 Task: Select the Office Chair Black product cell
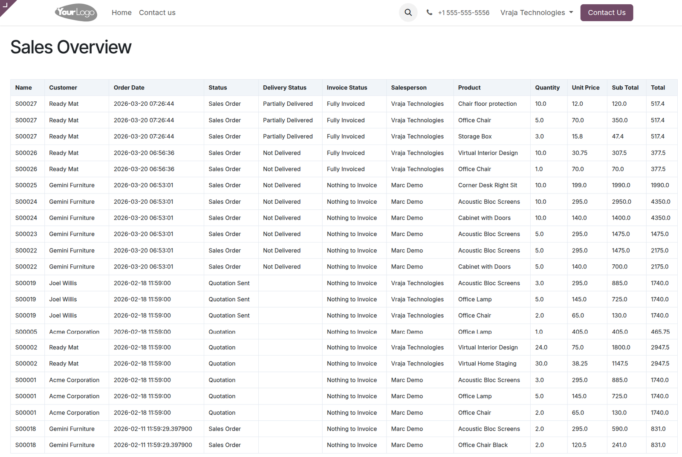[483, 445]
